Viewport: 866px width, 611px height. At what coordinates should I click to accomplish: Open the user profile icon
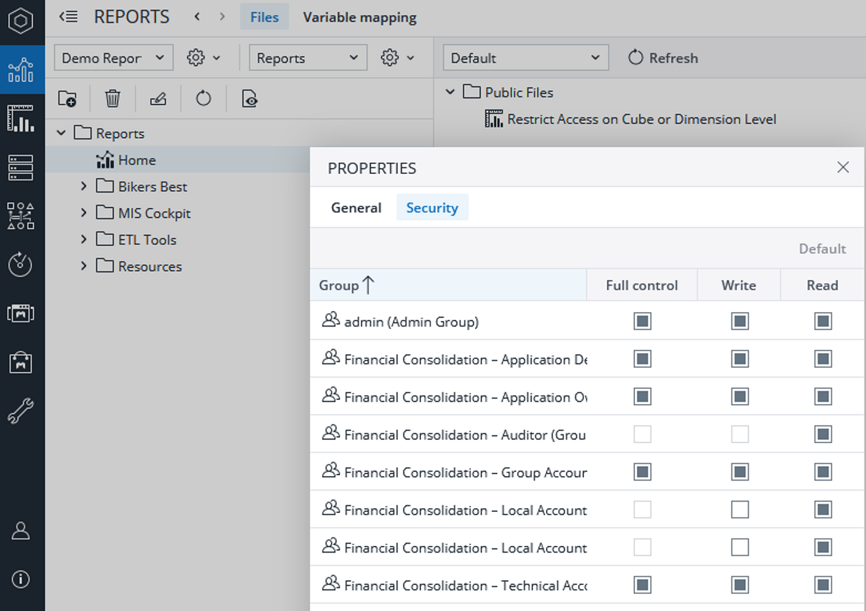point(20,530)
